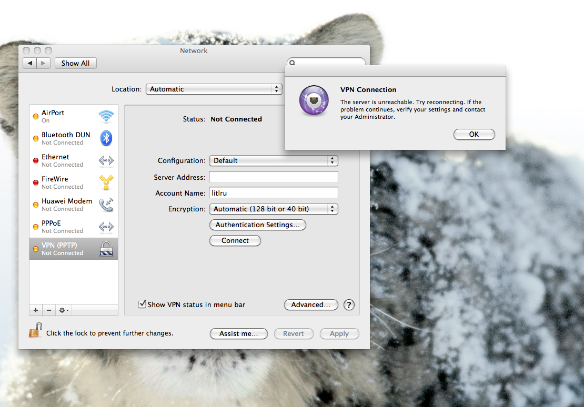Open the Advanced settings
Screen dimensions: 584x407
[x=311, y=304]
